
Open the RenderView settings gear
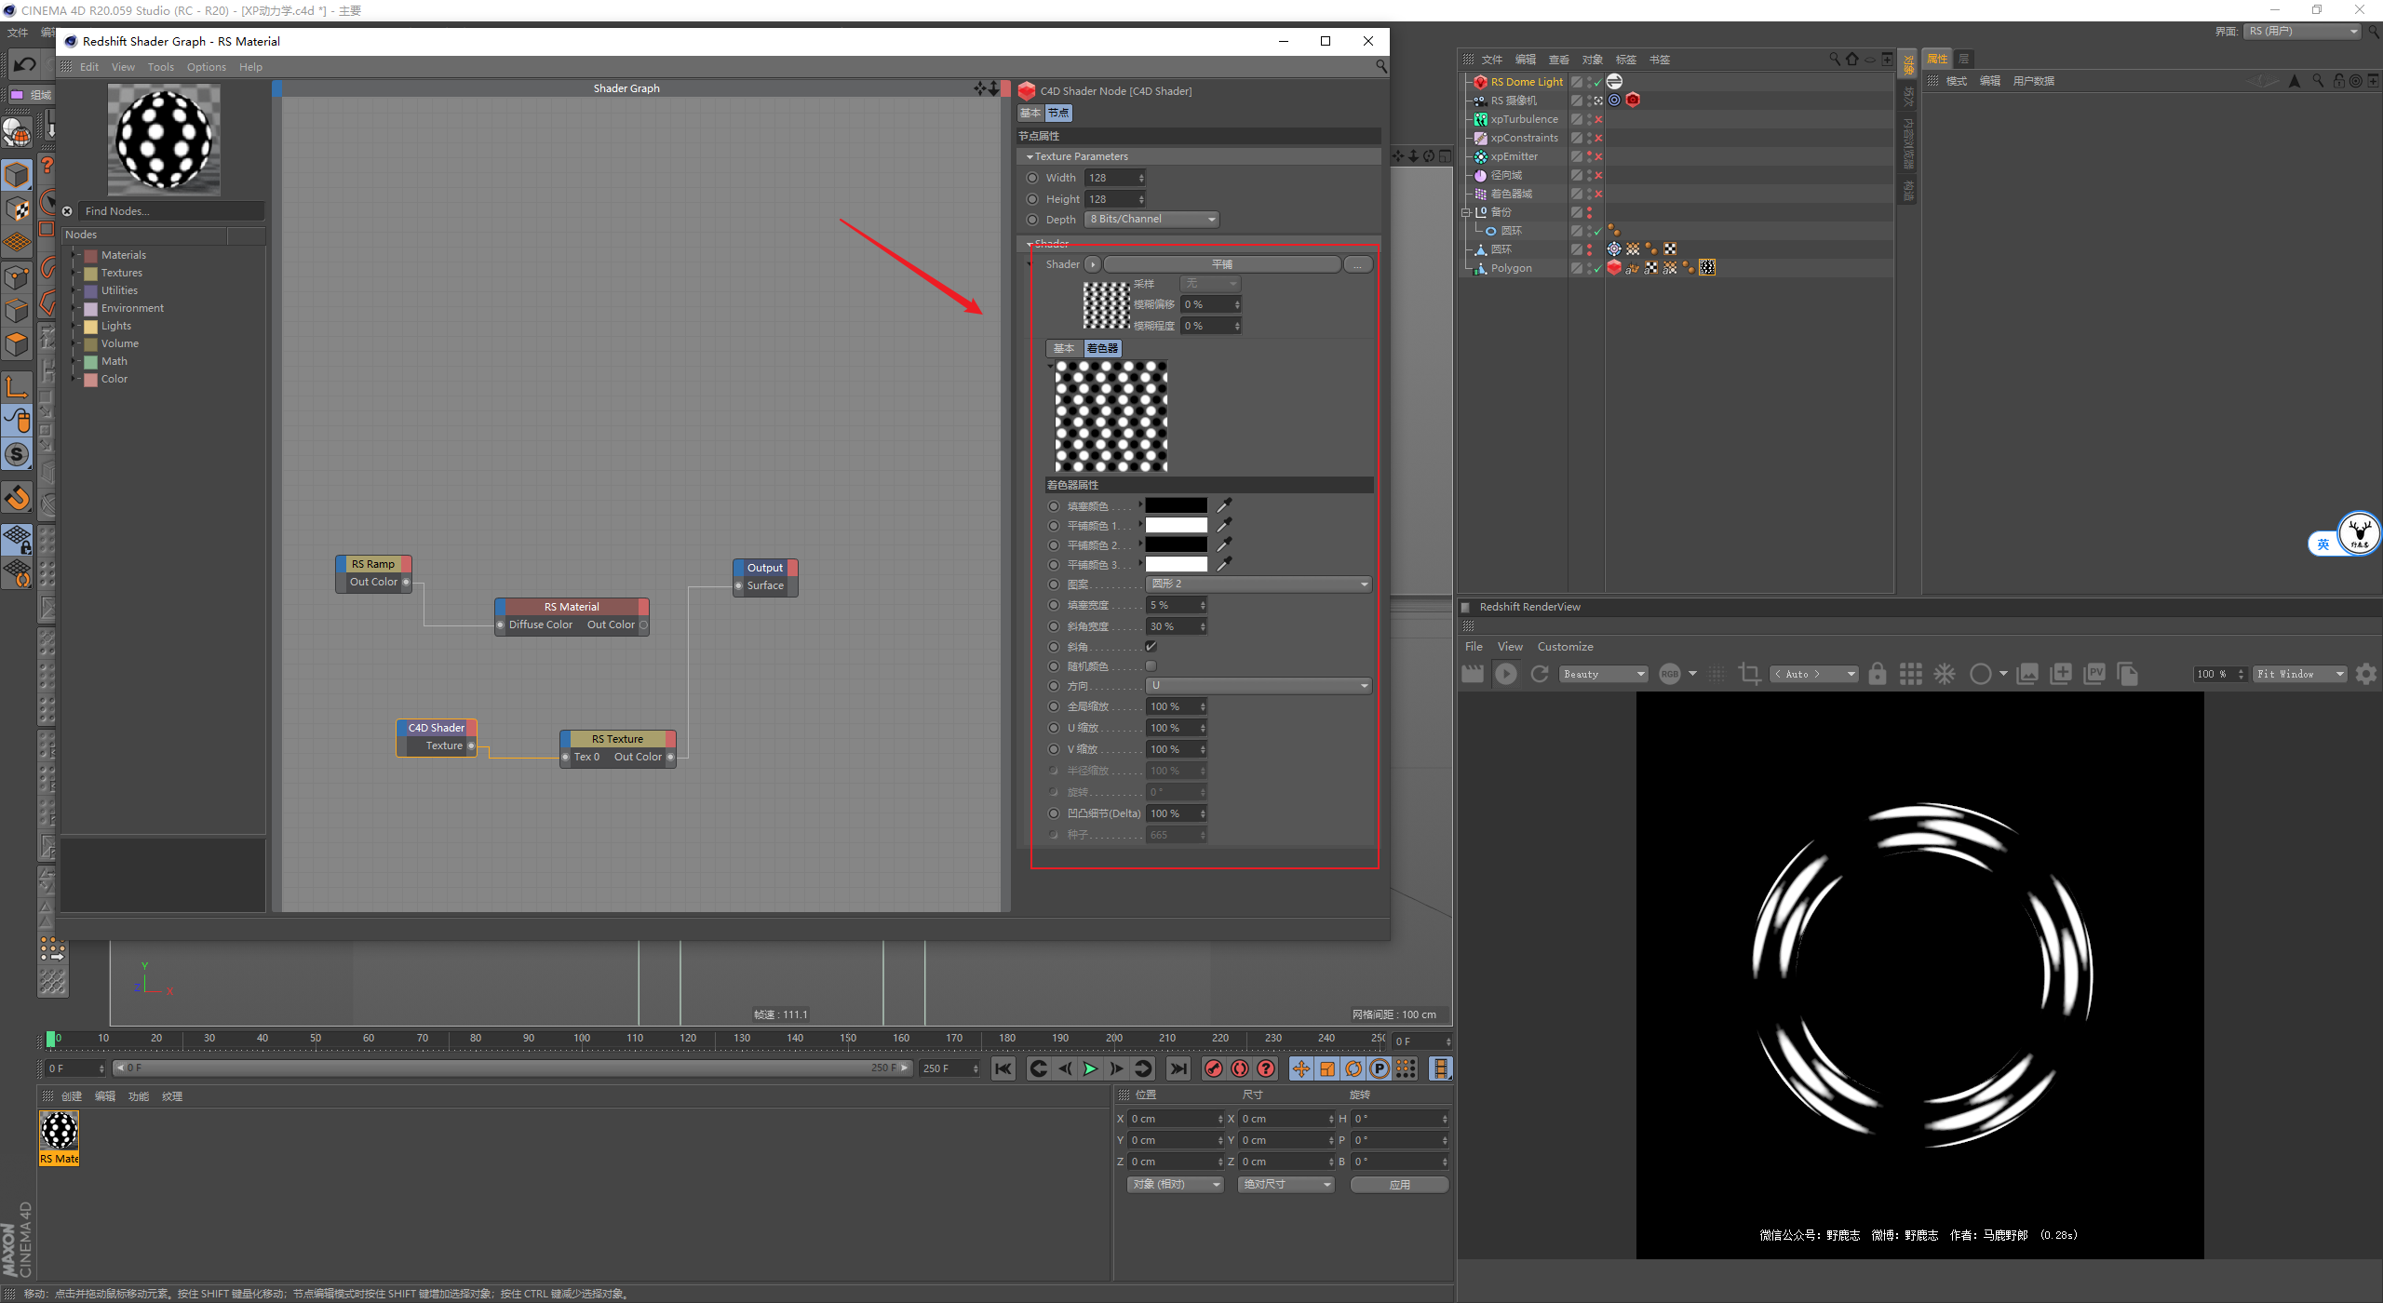coord(2365,674)
